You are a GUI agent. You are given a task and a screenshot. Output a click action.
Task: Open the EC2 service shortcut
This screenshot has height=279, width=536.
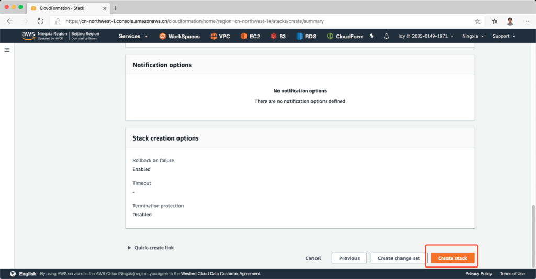(250, 37)
